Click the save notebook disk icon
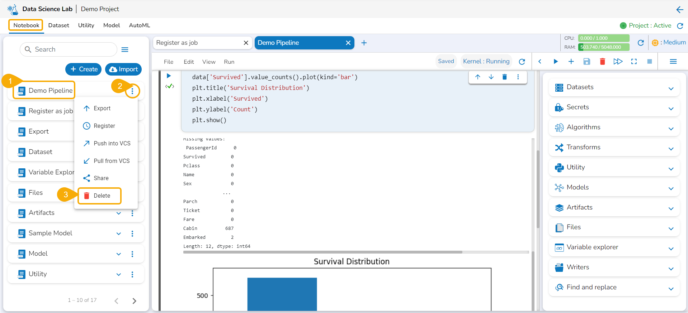 (x=586, y=62)
